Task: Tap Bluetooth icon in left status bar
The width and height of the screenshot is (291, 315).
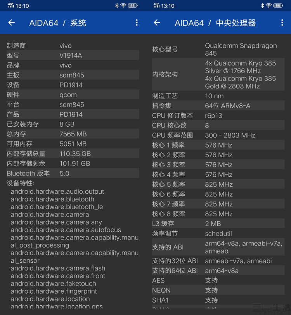Action: coord(117,6)
